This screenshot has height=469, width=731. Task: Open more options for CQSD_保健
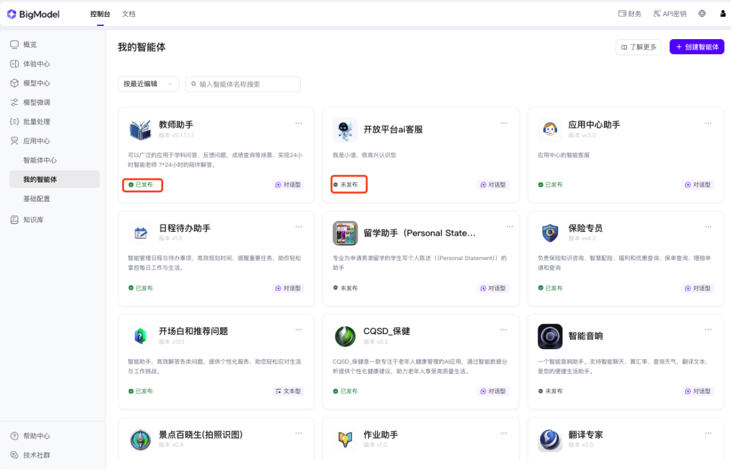click(x=504, y=330)
